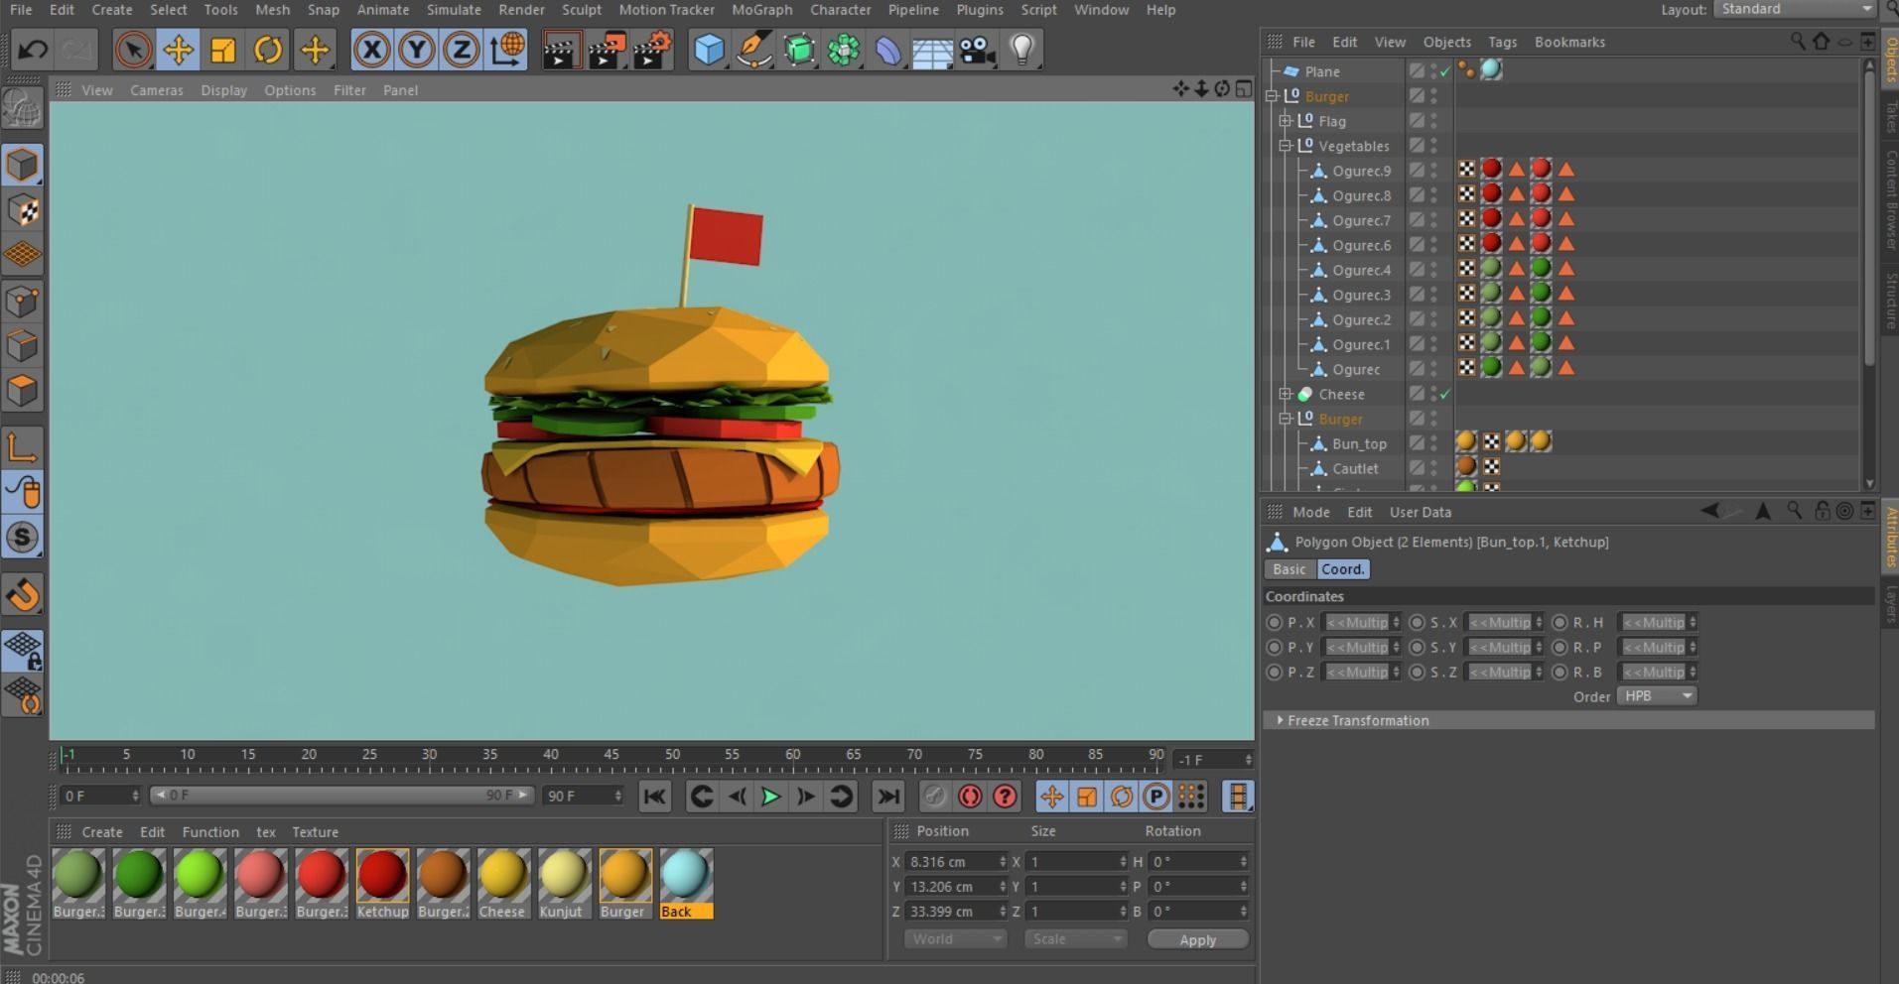Viewport: 1899px width, 984px height.
Task: Open the World coordinate dropdown
Action: [x=955, y=938]
